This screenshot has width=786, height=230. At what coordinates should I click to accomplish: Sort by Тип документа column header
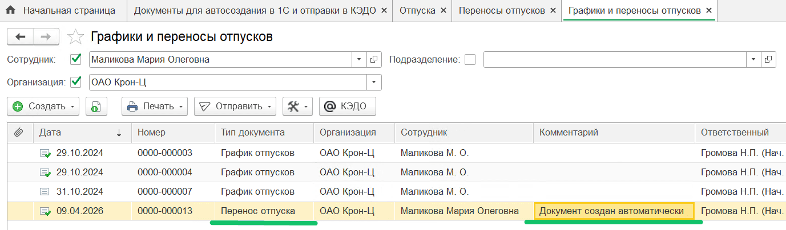point(264,133)
